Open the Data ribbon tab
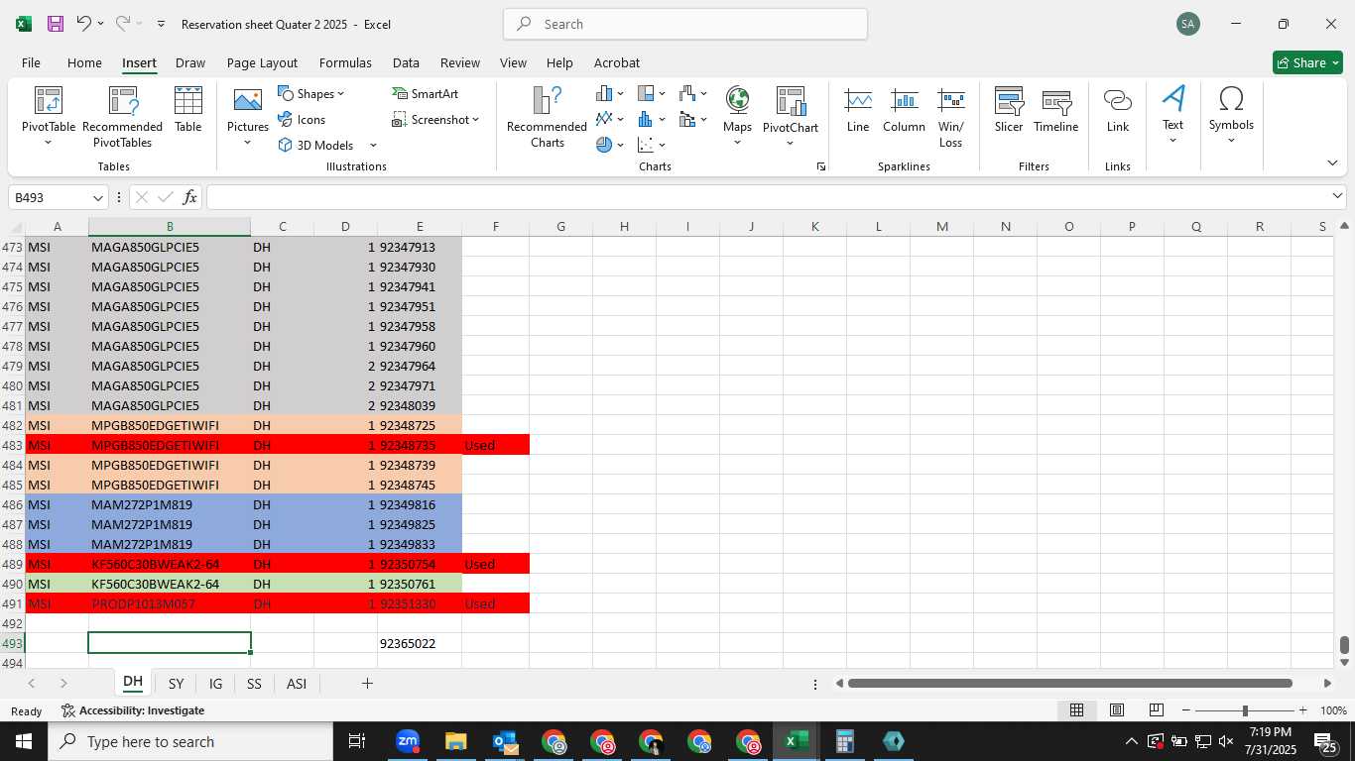1355x761 pixels. [406, 62]
